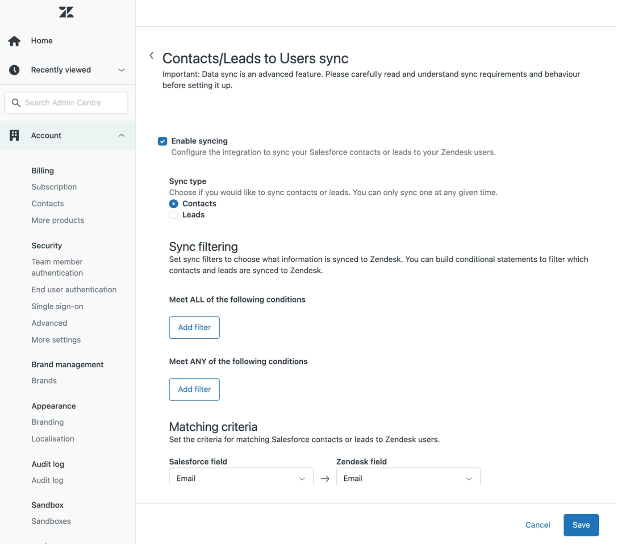Open Branding under Appearance

click(48, 423)
